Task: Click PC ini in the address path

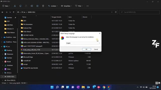Action: tap(23, 12)
